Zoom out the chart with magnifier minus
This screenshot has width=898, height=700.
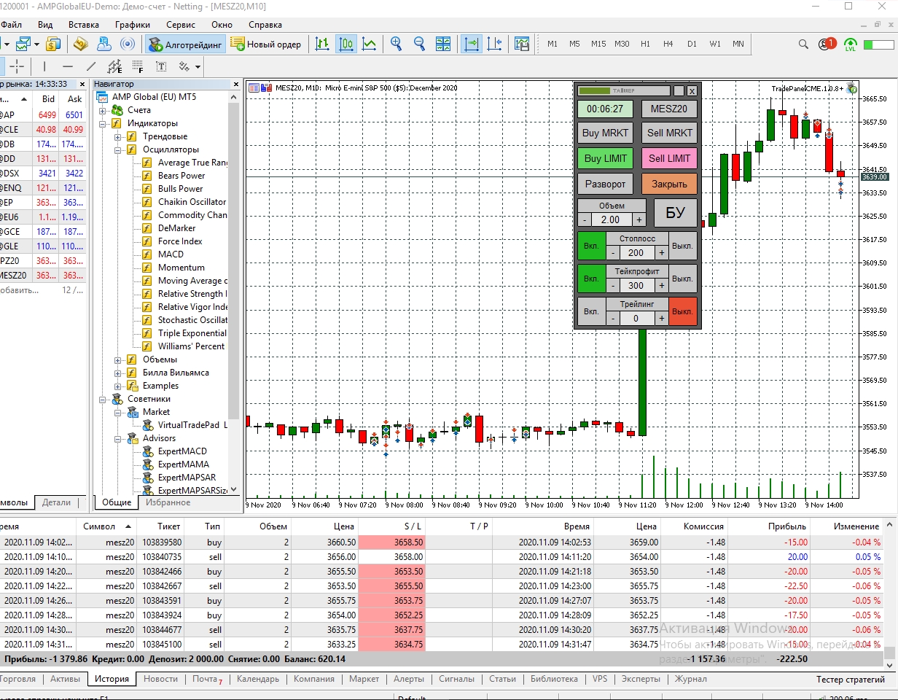point(419,44)
